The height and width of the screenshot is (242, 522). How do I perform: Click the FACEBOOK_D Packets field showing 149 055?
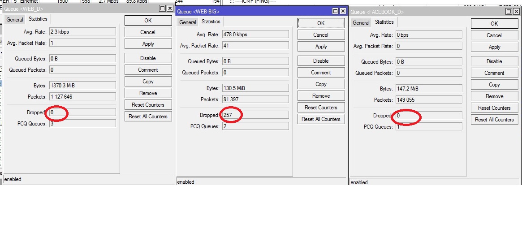click(429, 99)
